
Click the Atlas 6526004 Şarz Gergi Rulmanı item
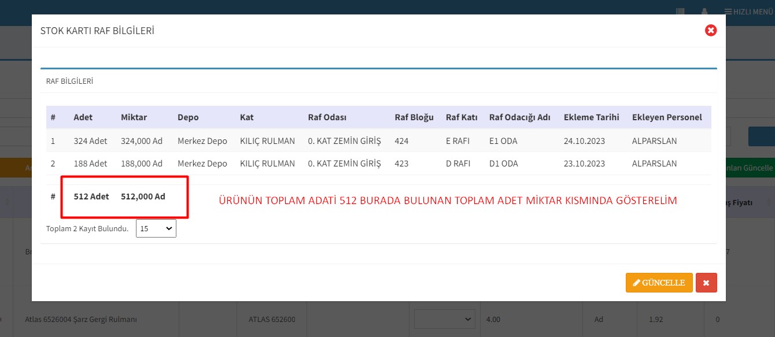[81, 319]
